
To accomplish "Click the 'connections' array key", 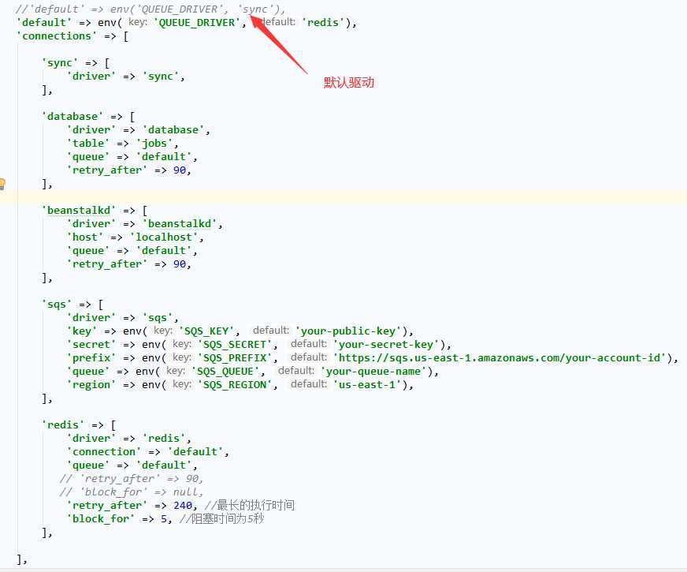I will [x=57, y=36].
